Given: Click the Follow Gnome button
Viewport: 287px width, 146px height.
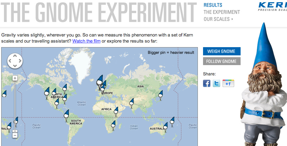Looking at the screenshot, I should tap(222, 61).
